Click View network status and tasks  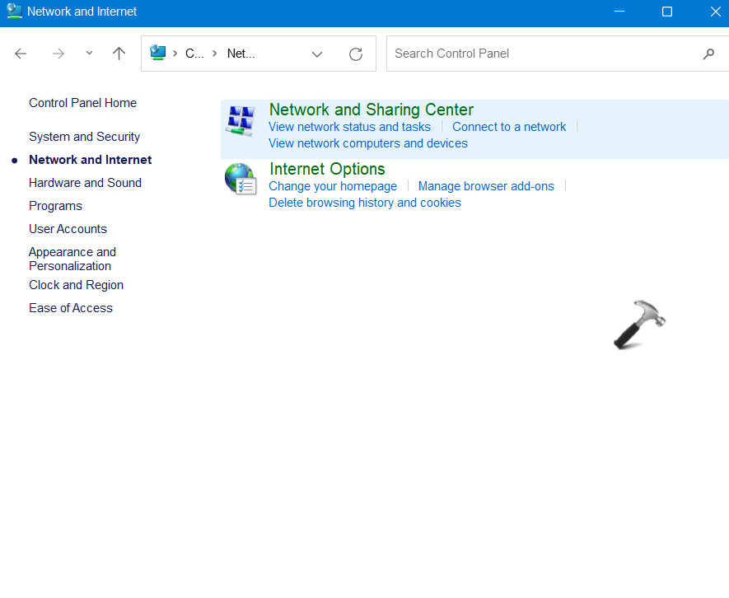coord(349,127)
